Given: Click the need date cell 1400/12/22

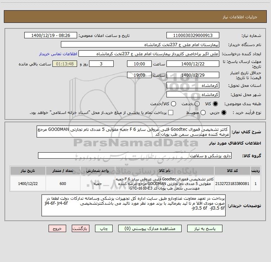Looking at the screenshot, I should pos(28,184).
